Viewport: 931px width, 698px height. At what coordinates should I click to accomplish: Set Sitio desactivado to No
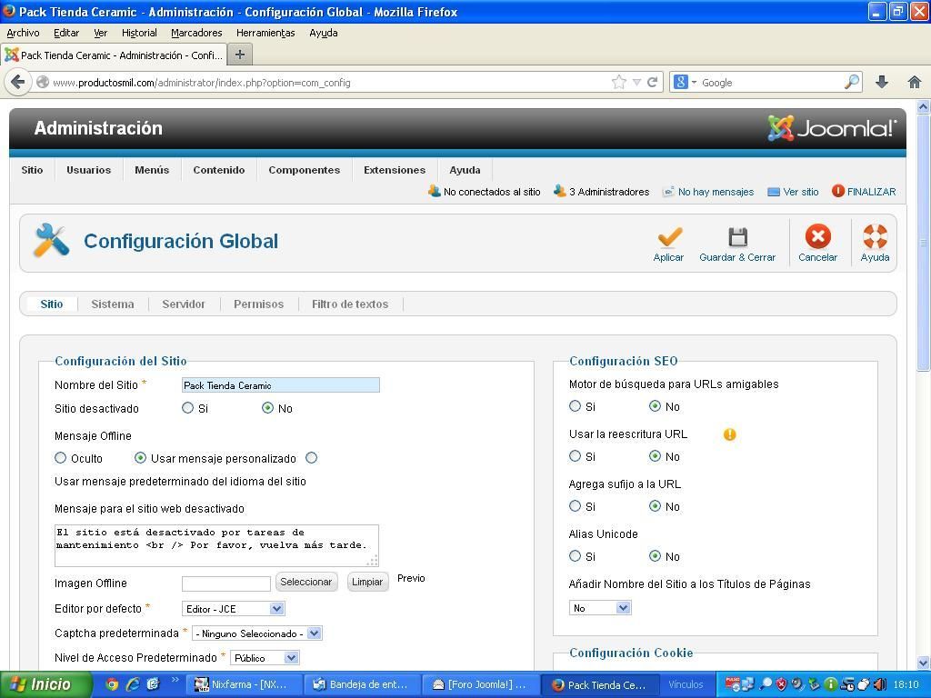268,408
